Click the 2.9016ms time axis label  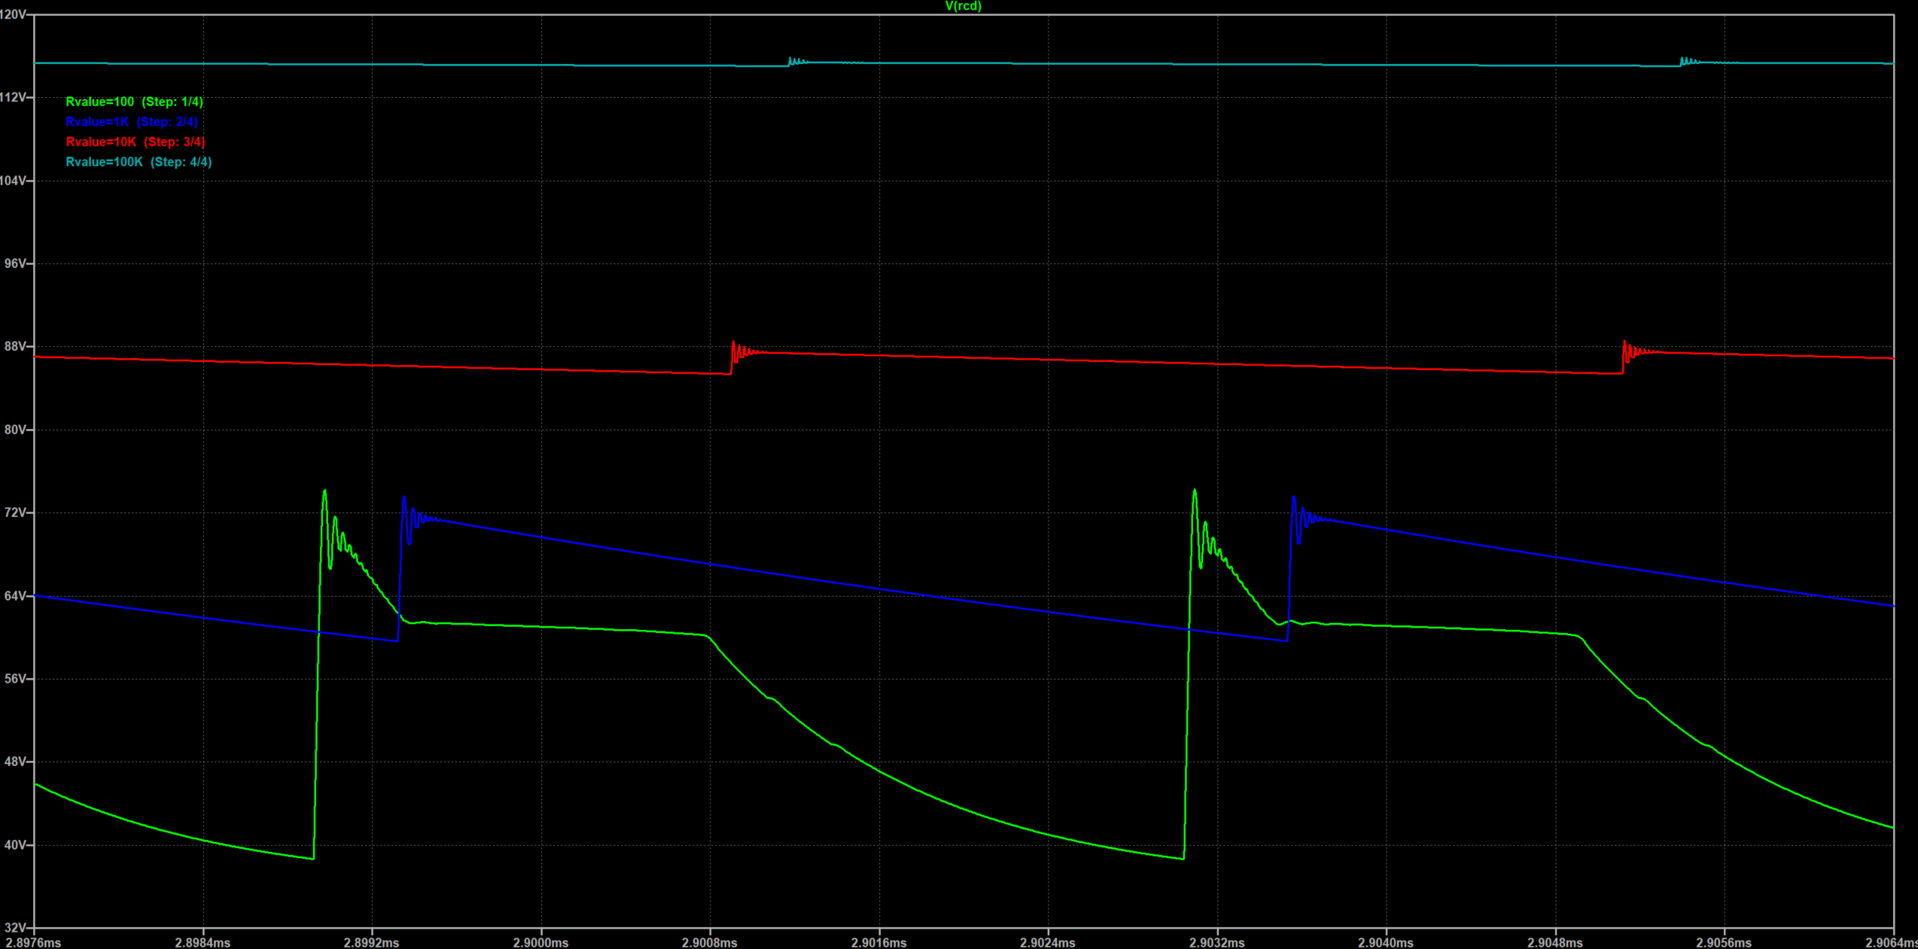(878, 942)
